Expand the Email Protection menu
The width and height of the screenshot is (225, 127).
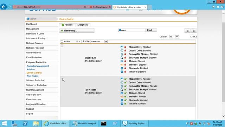pyautogui.click(x=34, y=57)
